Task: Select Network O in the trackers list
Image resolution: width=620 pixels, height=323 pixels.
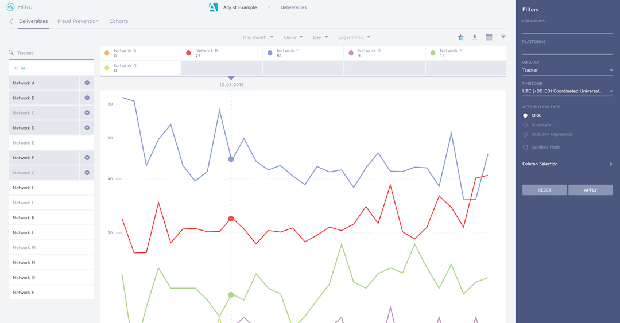Action: coord(52,278)
